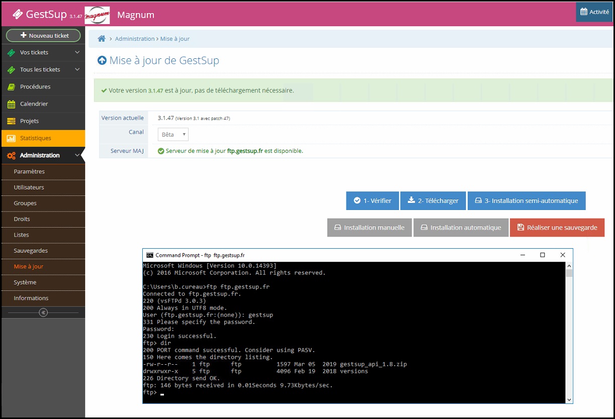Expand the Tous les tickets submenu
The width and height of the screenshot is (615, 419).
77,69
